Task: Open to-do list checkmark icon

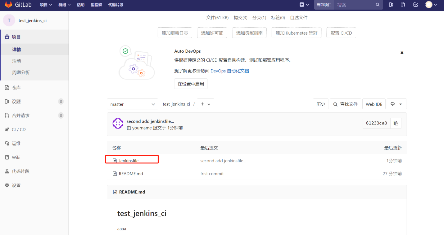Action: (415, 5)
